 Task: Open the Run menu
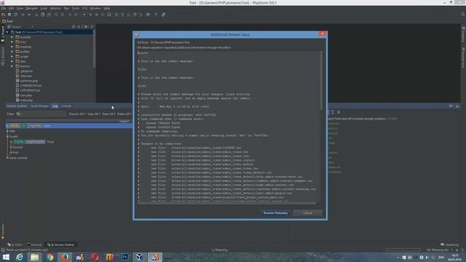66,8
